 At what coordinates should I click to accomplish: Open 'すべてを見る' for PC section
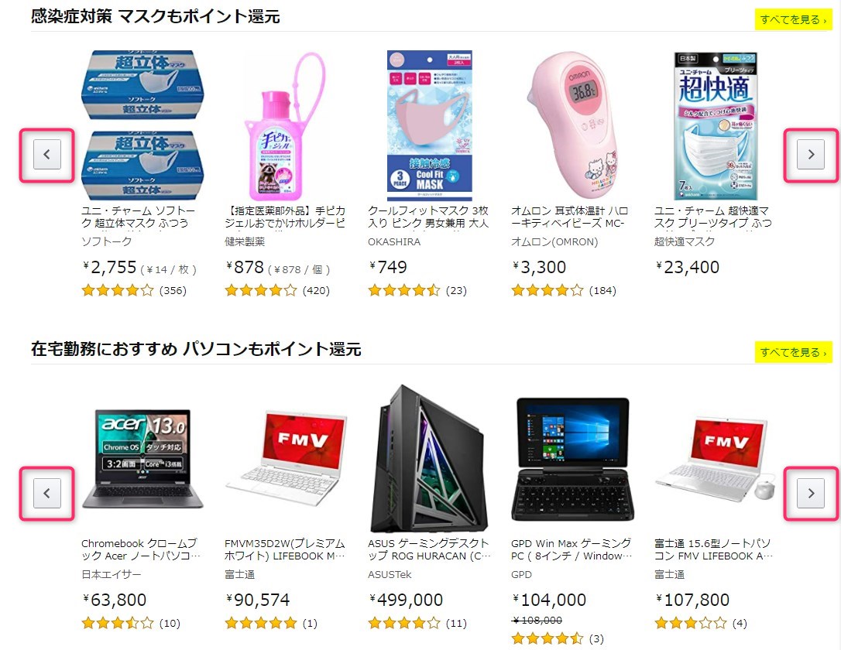coord(793,352)
